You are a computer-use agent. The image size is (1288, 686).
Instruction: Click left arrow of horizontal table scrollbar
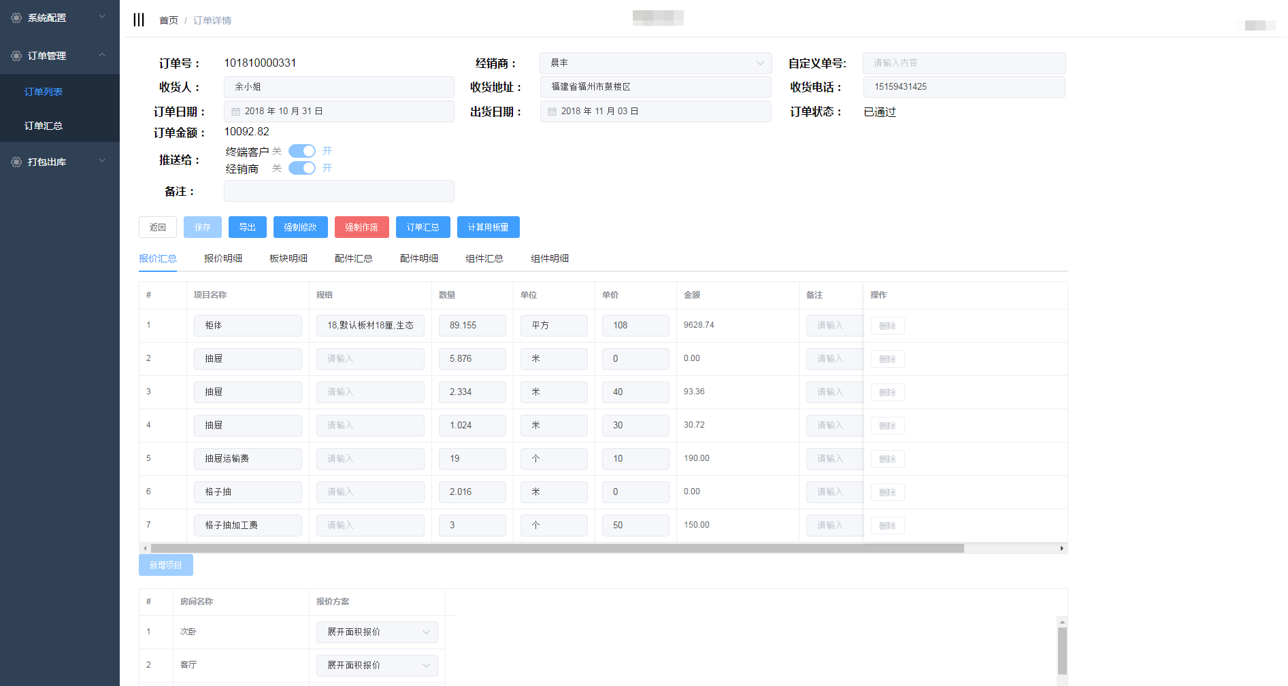[144, 548]
